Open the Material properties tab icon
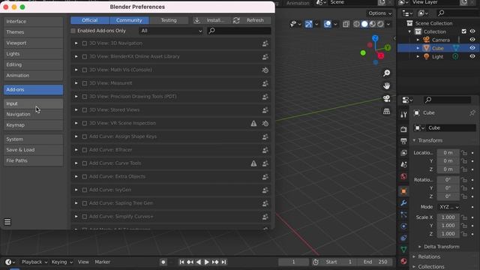480x270 pixels. pos(403,261)
